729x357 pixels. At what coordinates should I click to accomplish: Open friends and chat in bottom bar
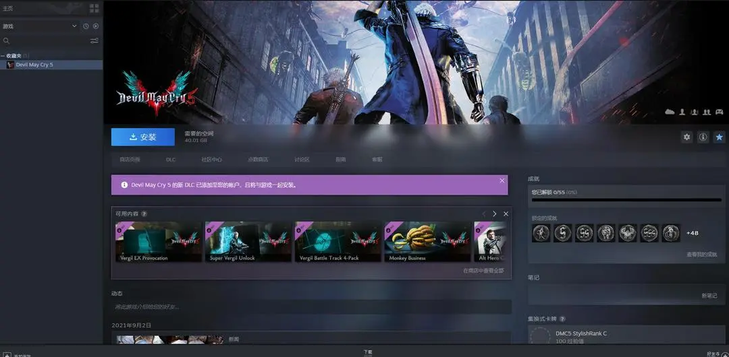tap(716, 354)
